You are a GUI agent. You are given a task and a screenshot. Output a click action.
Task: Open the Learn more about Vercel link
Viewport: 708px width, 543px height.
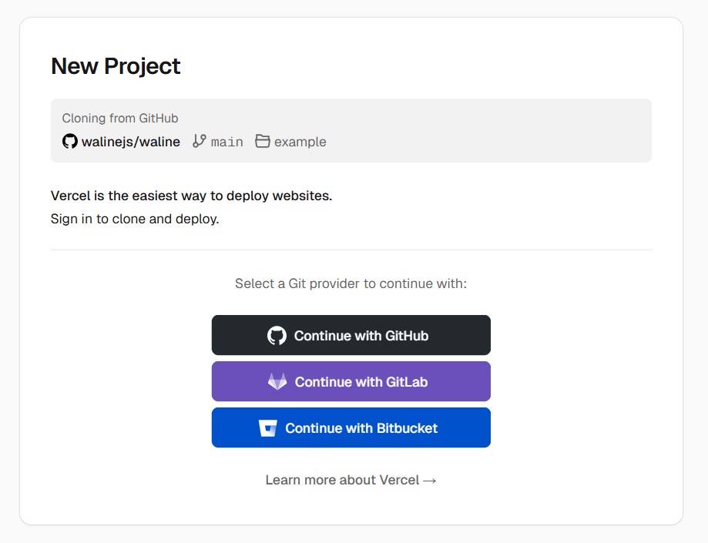click(x=351, y=479)
